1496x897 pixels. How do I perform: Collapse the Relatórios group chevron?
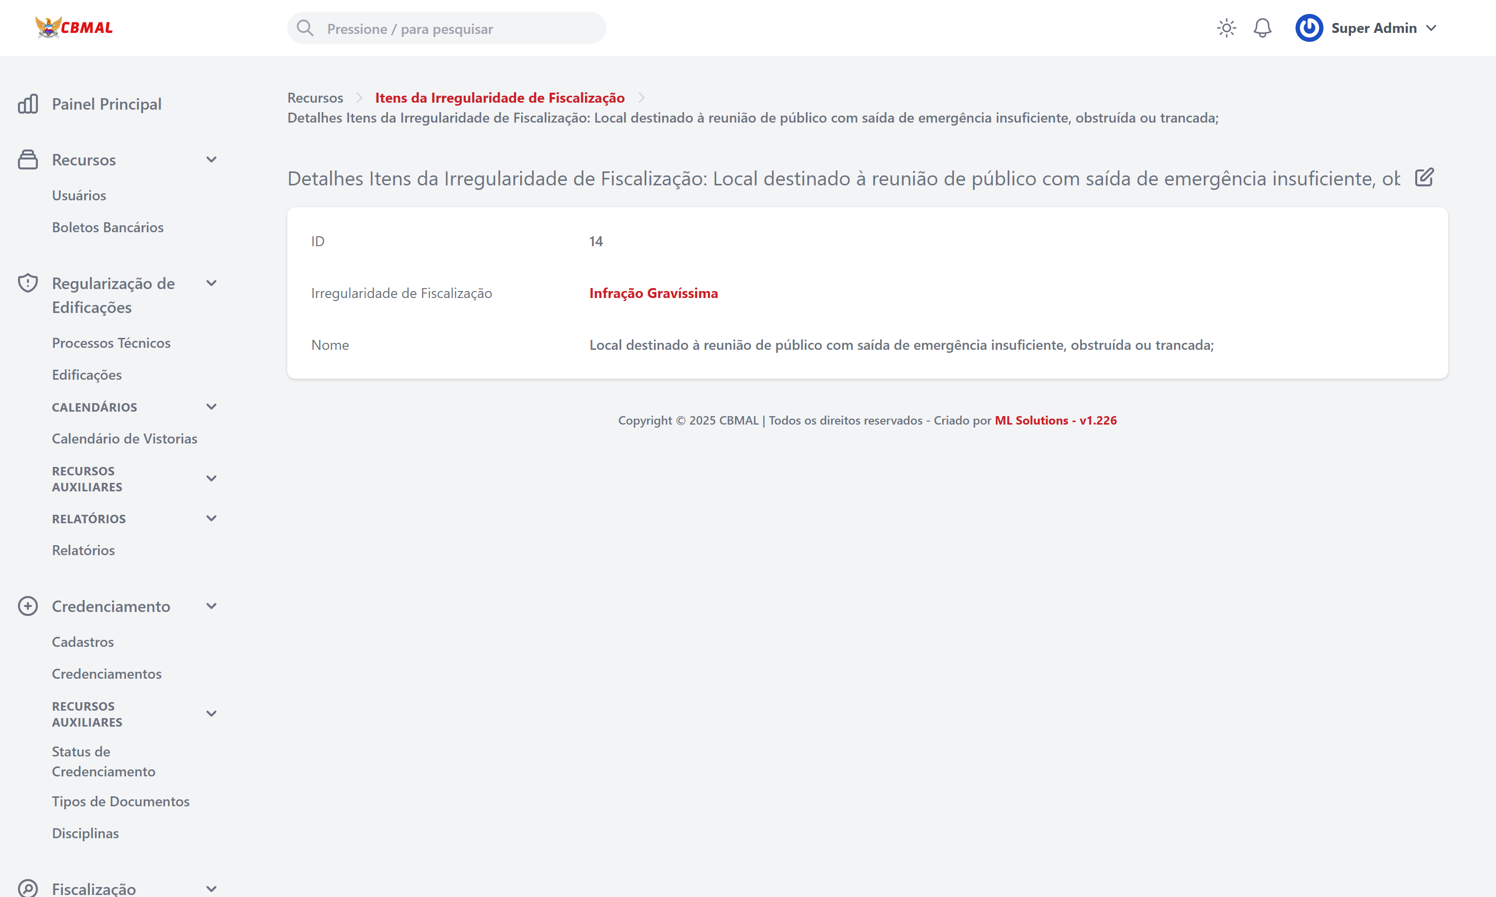[x=211, y=519]
